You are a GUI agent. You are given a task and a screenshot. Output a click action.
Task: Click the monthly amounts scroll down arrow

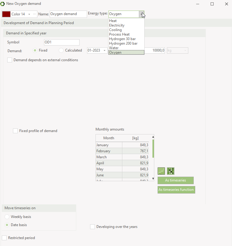click(153, 179)
